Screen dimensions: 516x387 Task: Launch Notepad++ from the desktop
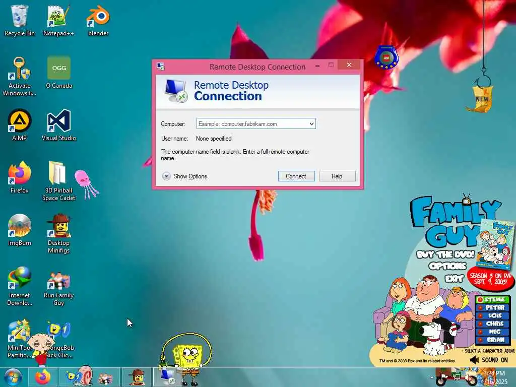(x=58, y=20)
